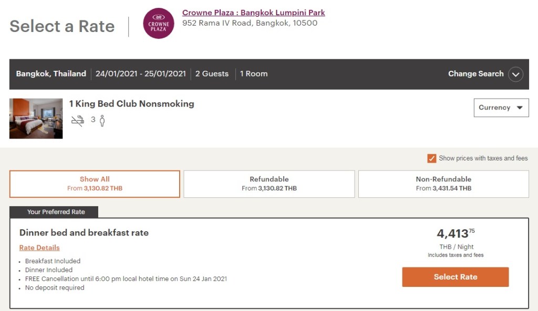The image size is (538, 311).
Task: Open the Rate Details link
Action: [x=39, y=248]
